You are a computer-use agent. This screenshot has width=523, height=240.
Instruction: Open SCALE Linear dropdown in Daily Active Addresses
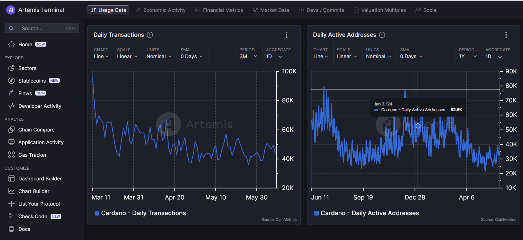click(x=347, y=56)
